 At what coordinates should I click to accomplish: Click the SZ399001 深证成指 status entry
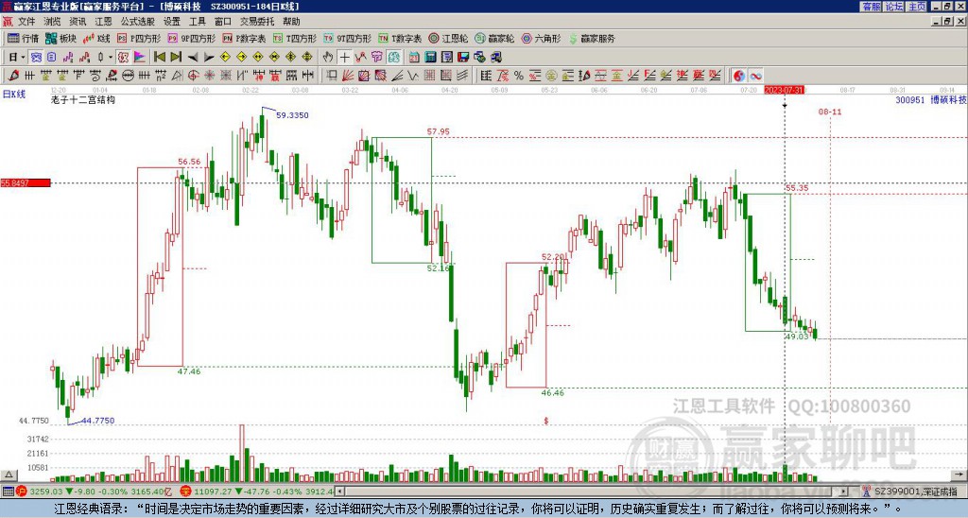point(915,492)
